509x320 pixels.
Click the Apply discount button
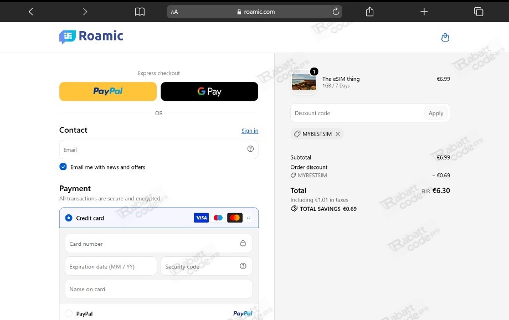point(436,113)
